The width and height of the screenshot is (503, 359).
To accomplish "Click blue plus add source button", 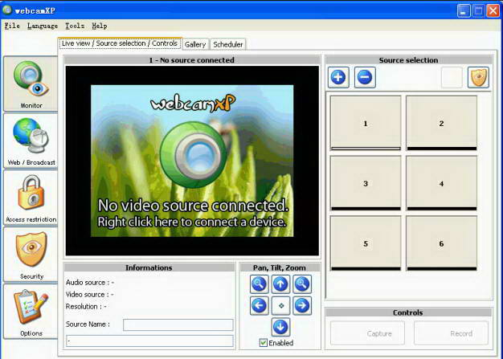I will 338,77.
